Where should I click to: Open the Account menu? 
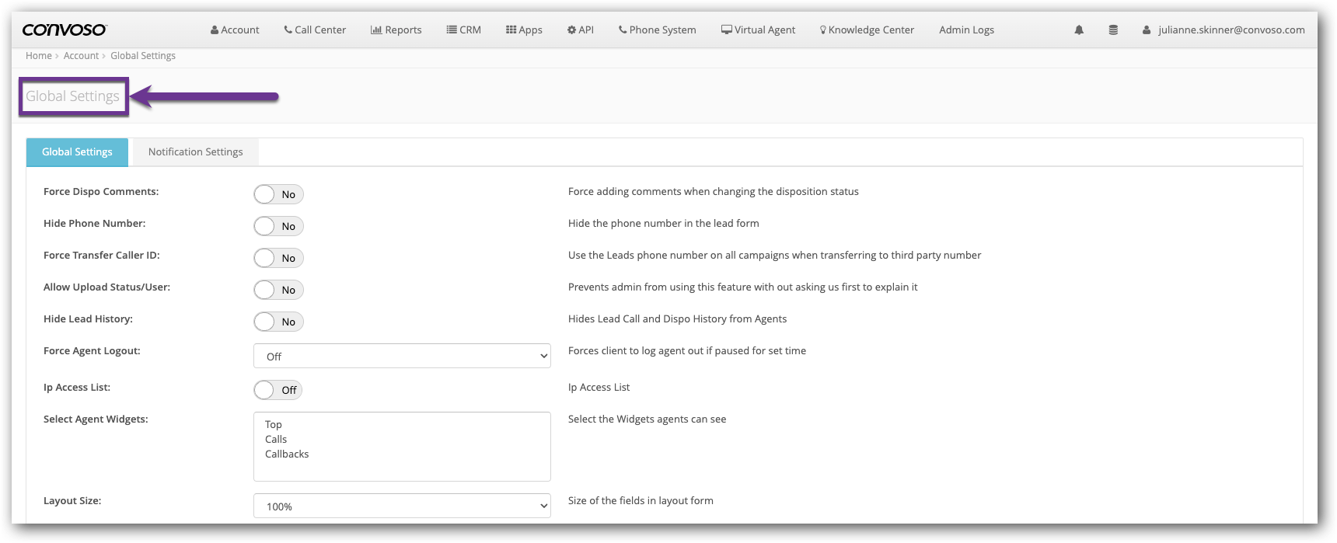(x=235, y=30)
